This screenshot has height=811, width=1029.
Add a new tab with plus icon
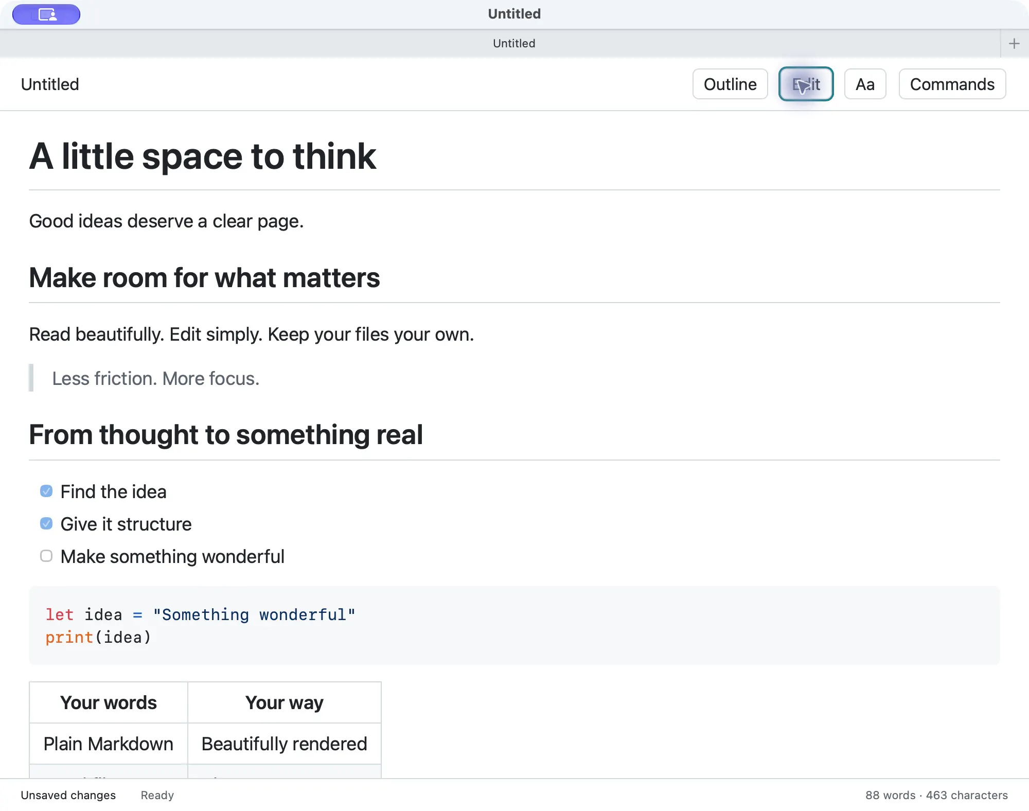point(1014,44)
